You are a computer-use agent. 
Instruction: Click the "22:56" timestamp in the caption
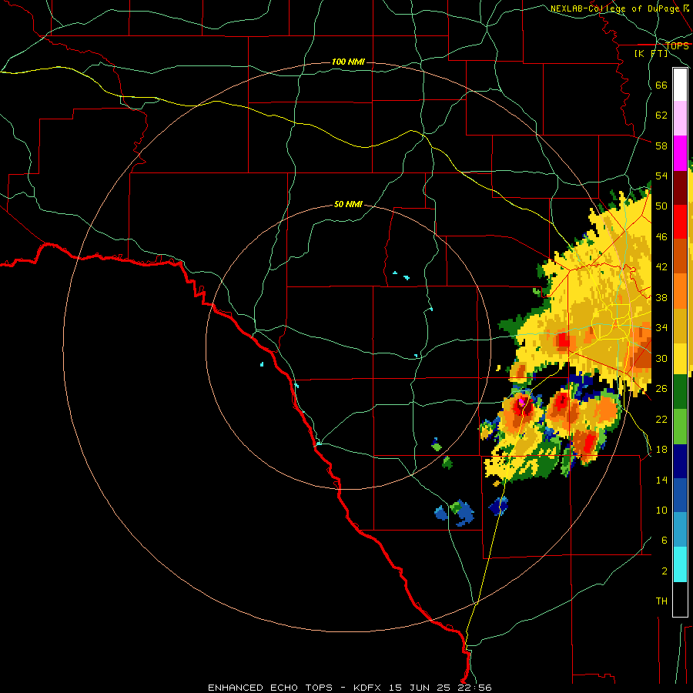click(x=475, y=688)
